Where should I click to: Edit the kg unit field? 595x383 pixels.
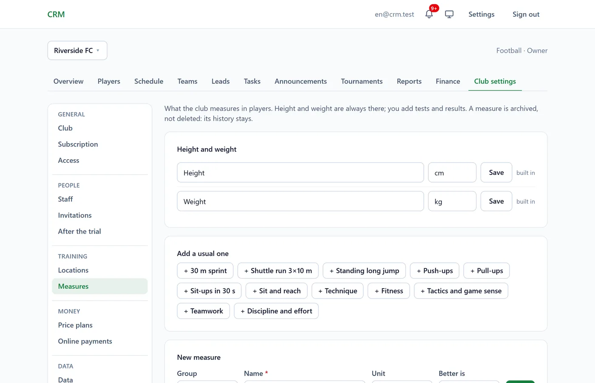coord(452,201)
